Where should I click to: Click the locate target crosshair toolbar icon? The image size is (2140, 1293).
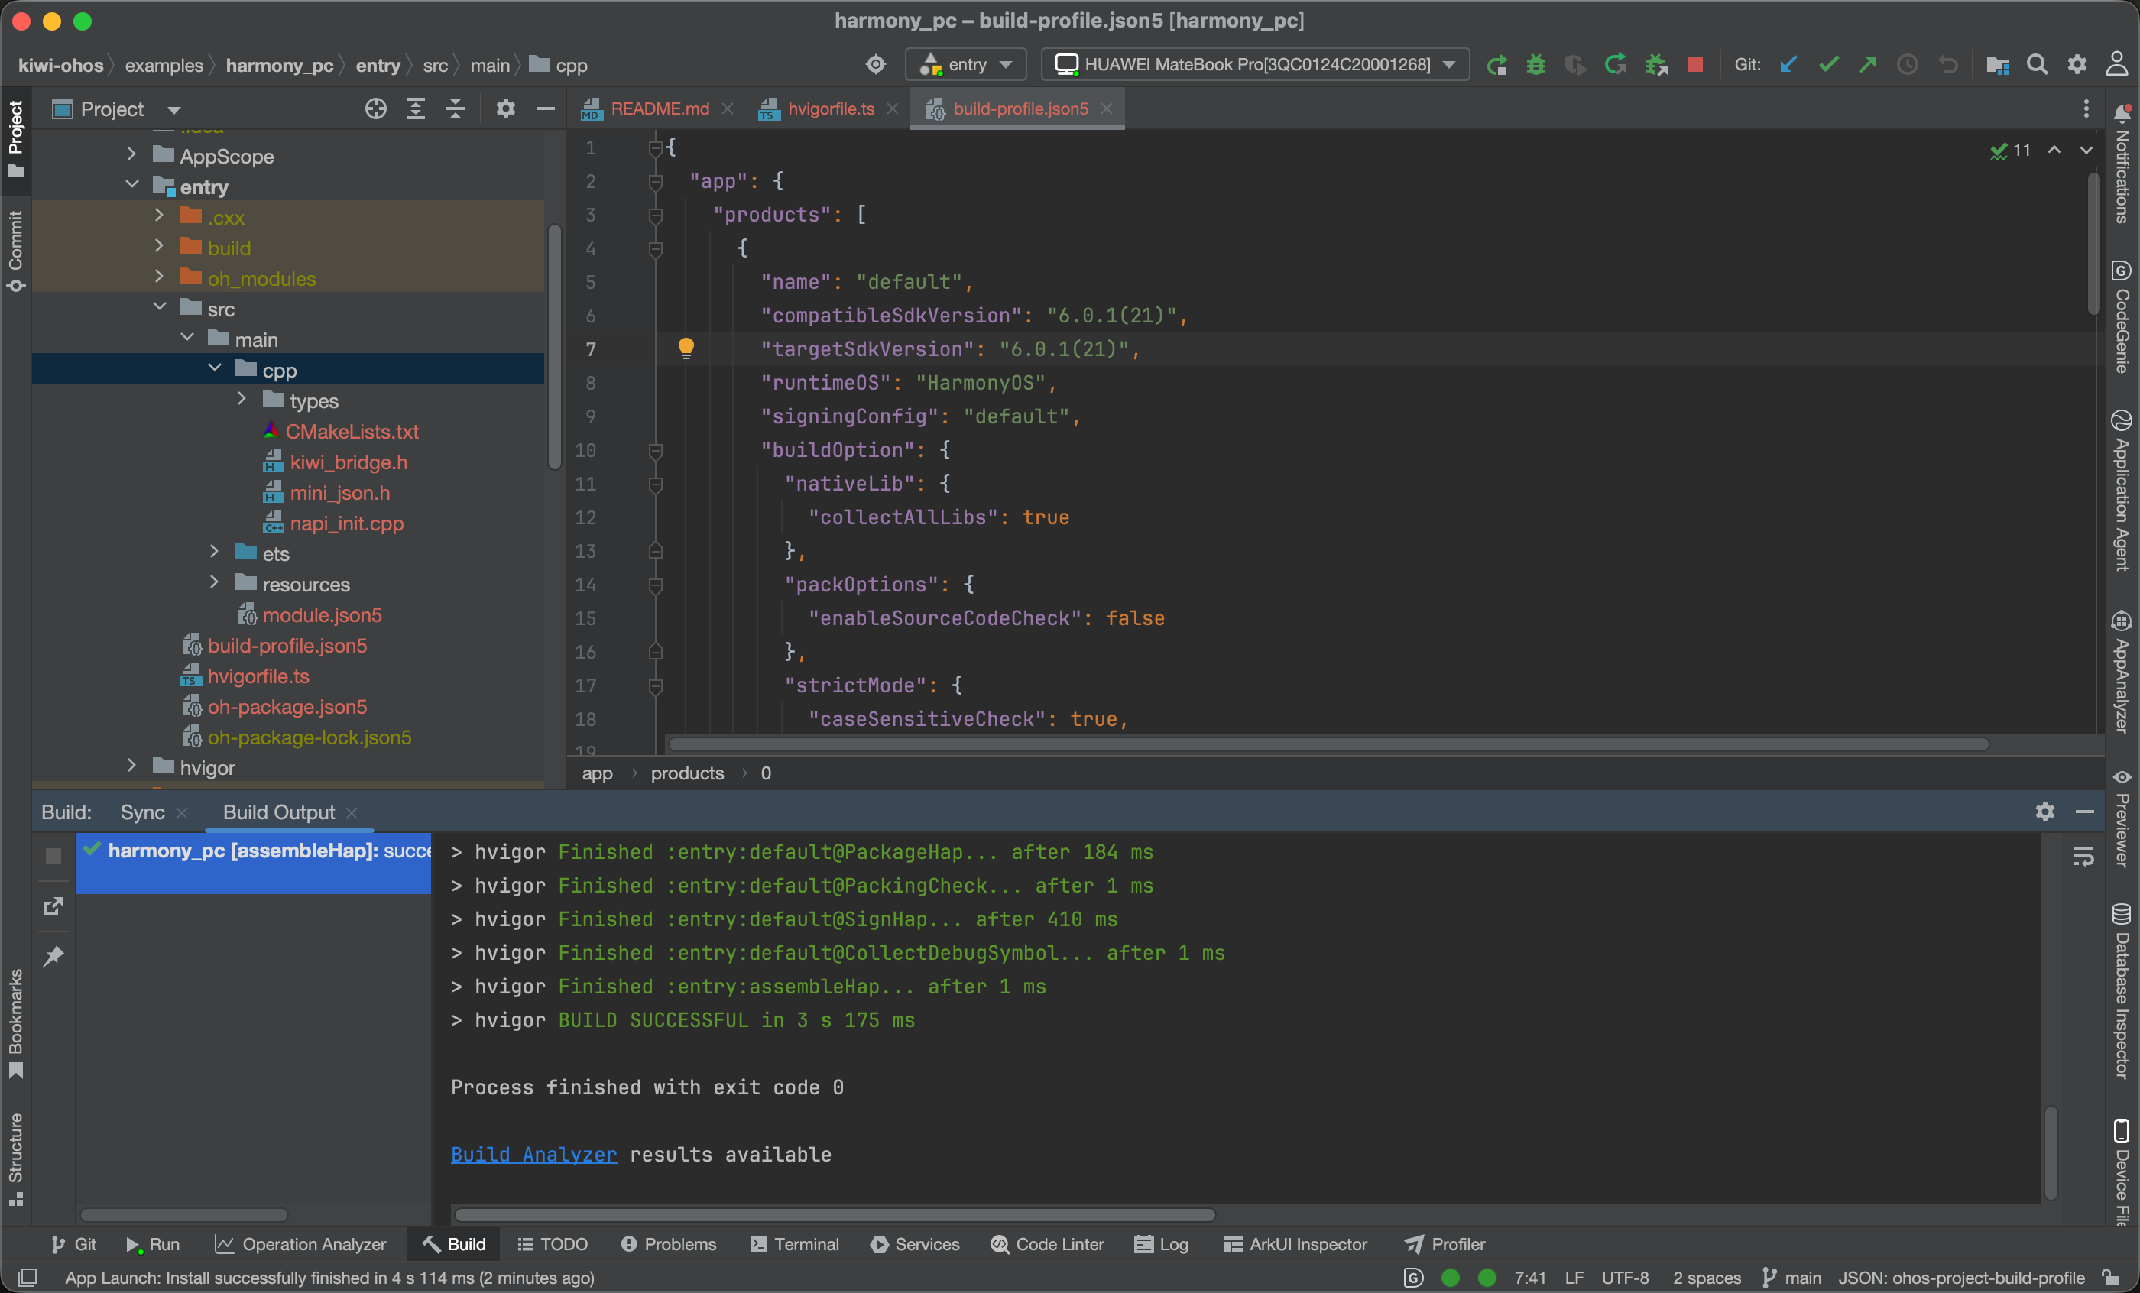(x=875, y=65)
